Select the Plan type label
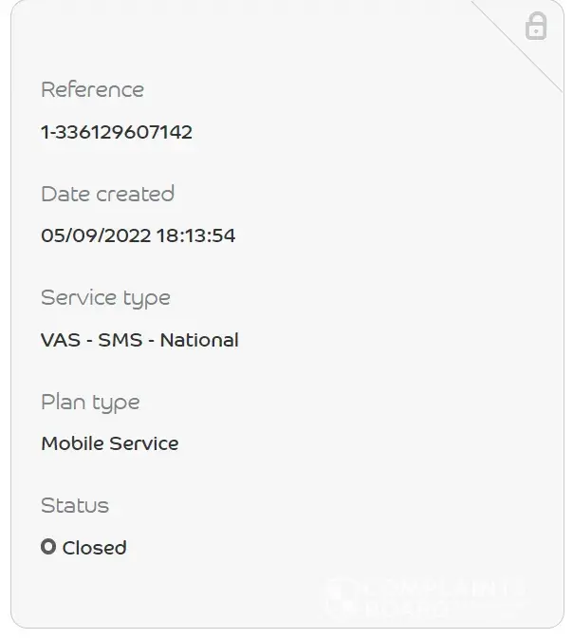 click(90, 403)
